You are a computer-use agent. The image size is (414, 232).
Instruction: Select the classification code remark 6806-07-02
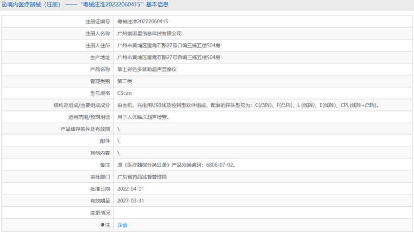click(x=220, y=165)
